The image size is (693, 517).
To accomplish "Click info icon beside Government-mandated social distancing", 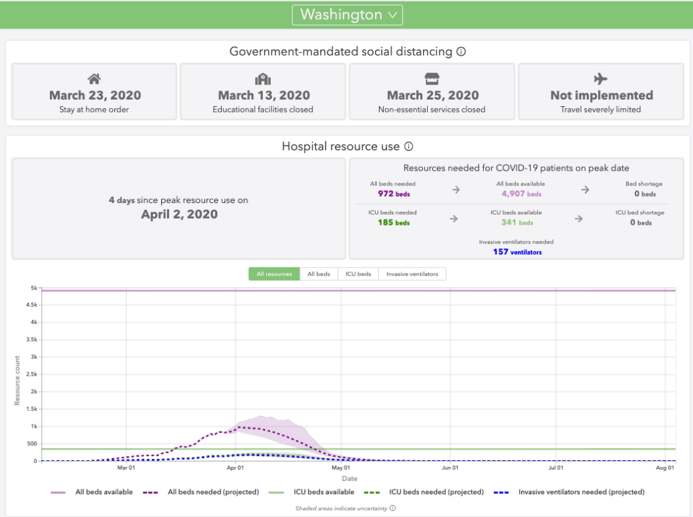I will (x=461, y=51).
